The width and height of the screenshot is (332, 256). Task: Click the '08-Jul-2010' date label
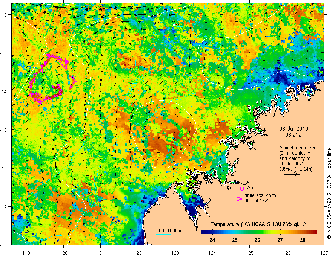tap(294, 129)
